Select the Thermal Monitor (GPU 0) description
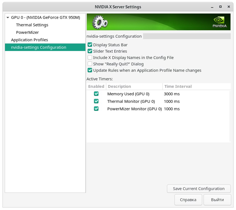The image size is (236, 210). [131, 101]
